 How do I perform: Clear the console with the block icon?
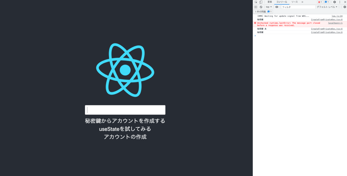261,7
